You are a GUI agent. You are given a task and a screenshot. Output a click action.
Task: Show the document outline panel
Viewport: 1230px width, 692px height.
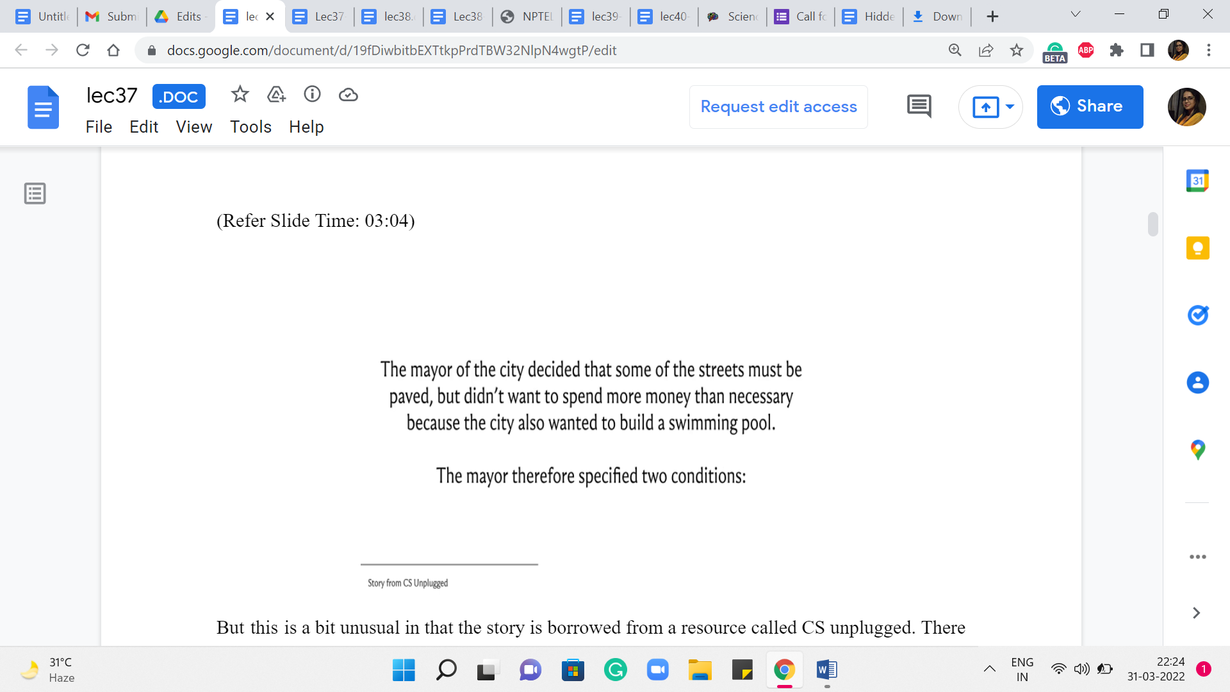[35, 194]
